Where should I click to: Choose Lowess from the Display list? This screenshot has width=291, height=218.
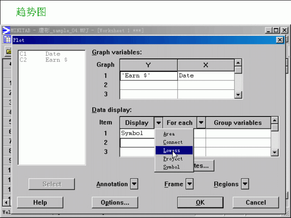tap(172, 150)
